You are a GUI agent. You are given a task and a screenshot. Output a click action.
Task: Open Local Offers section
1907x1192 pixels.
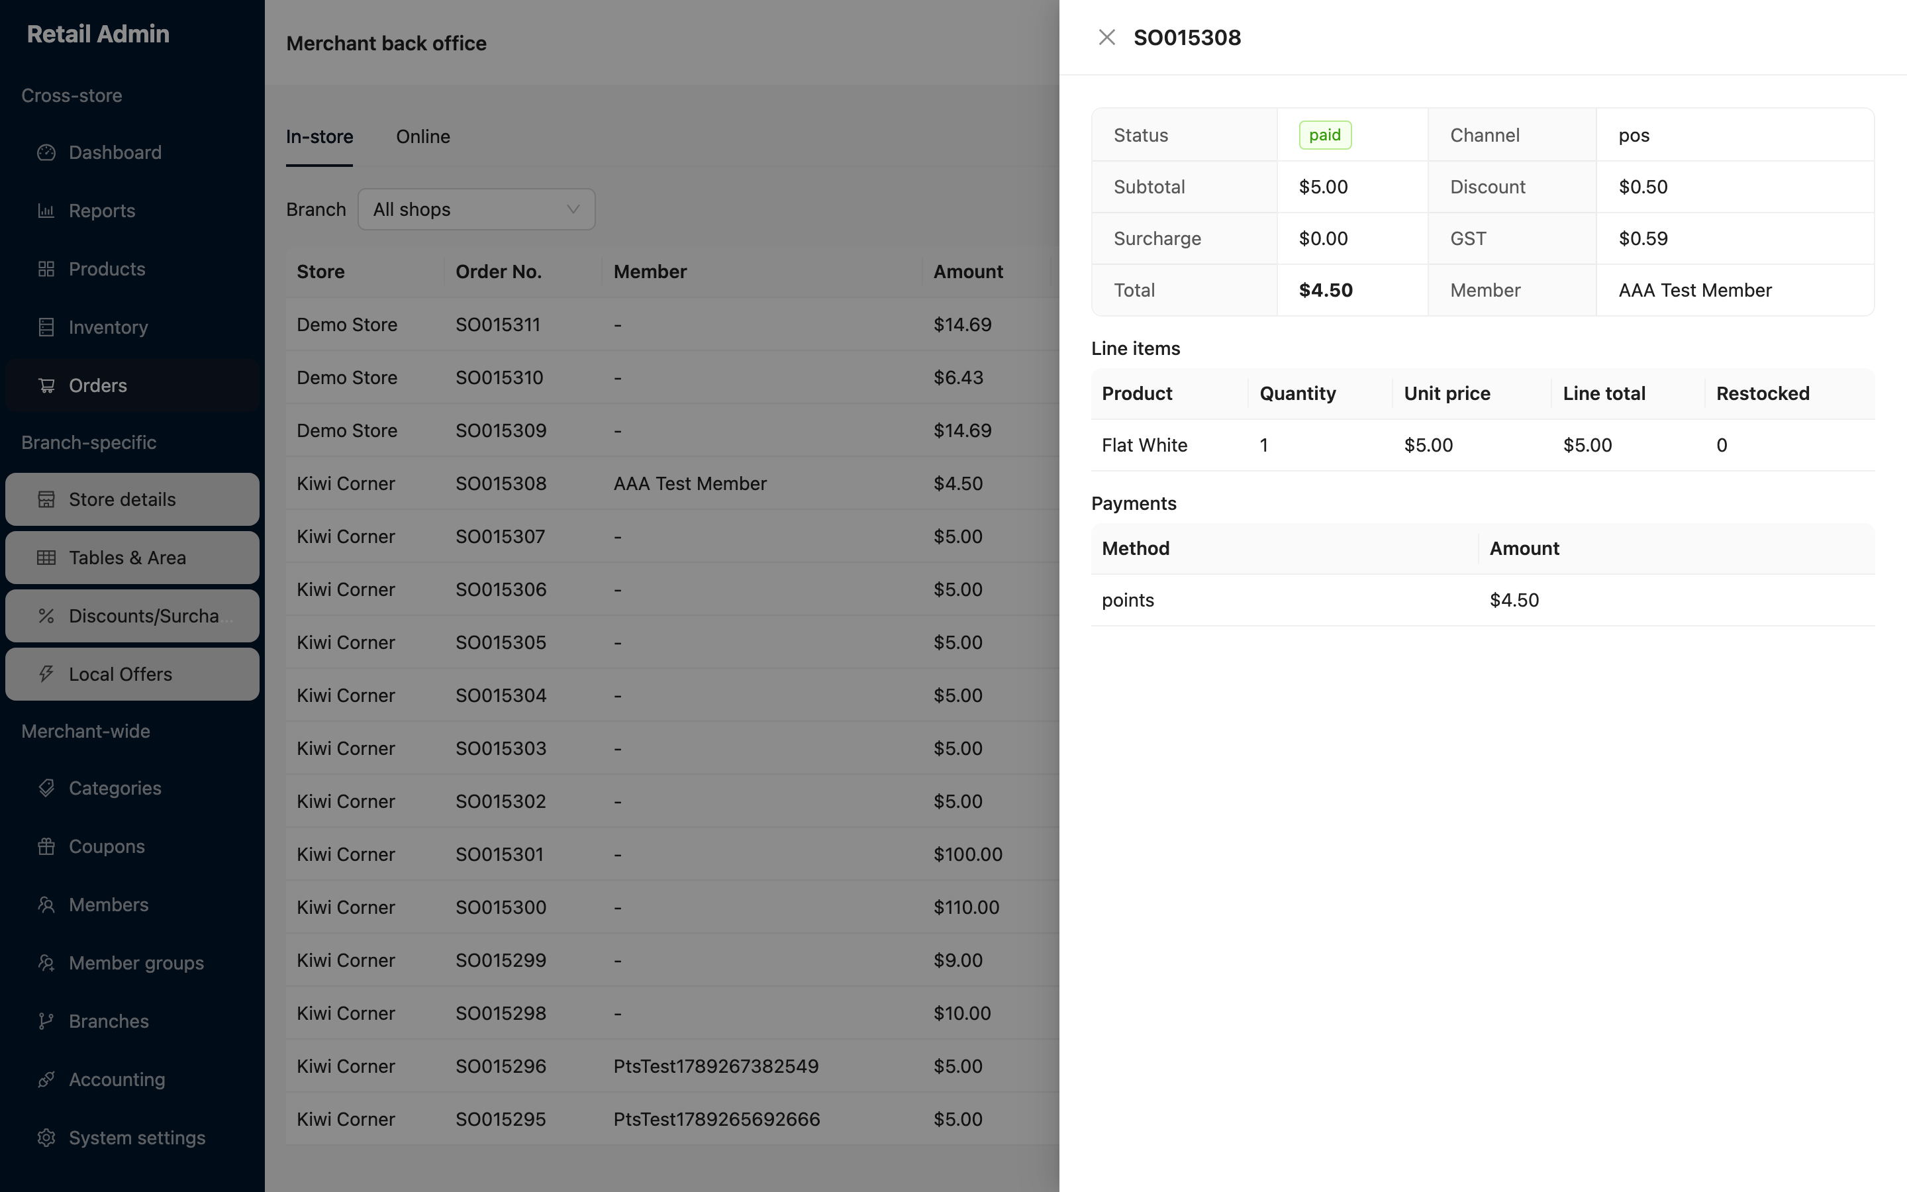pos(132,674)
